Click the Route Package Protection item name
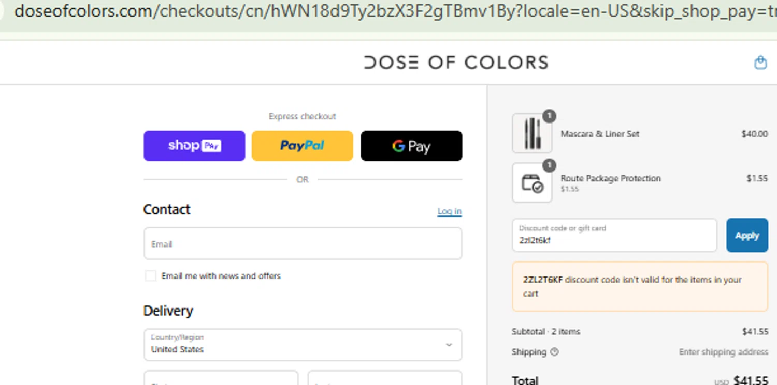Screen dimensions: 777x385 click(611, 178)
